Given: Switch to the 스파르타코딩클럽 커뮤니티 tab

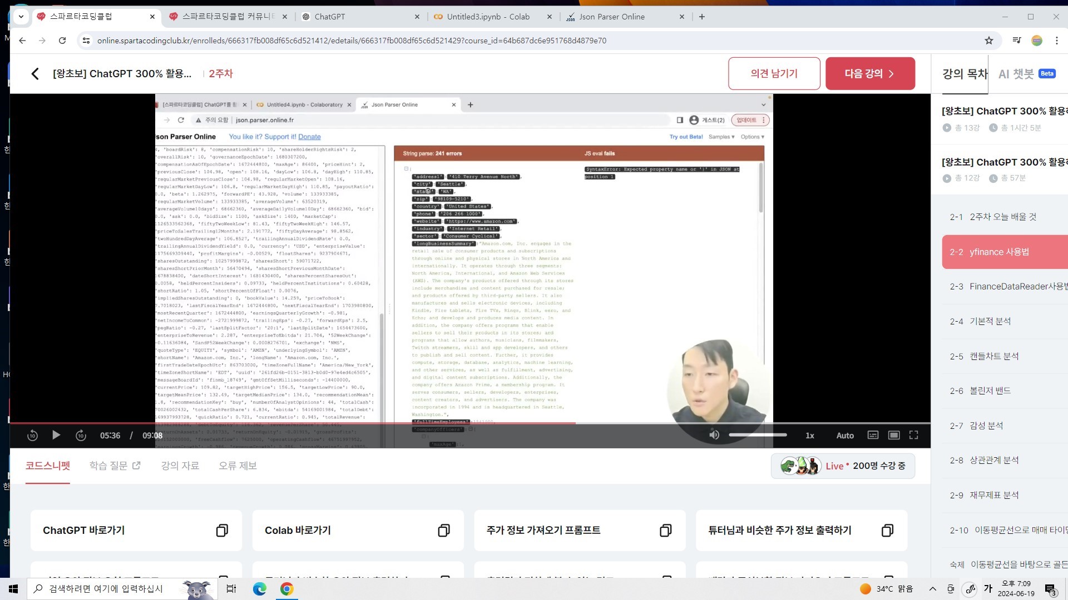Looking at the screenshot, I should (228, 17).
